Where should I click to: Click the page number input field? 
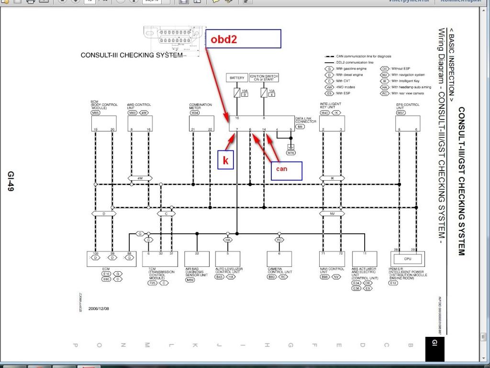click(89, 1)
